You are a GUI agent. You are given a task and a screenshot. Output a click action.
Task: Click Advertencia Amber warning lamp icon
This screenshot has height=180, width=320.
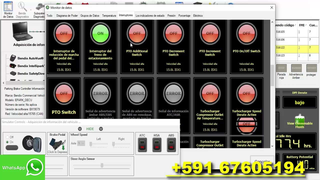(x=296, y=68)
